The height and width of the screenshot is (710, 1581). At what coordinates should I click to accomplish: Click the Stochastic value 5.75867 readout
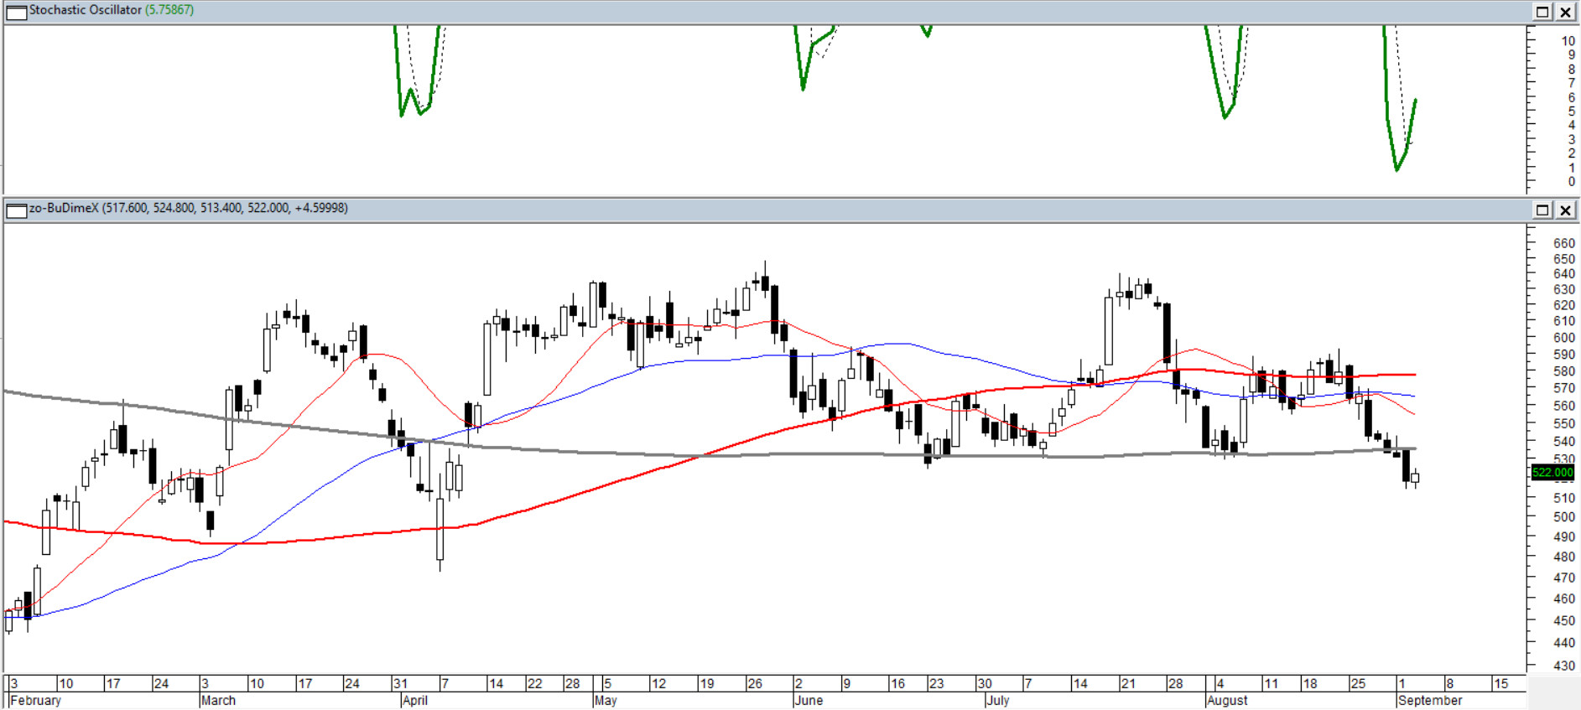point(169,10)
